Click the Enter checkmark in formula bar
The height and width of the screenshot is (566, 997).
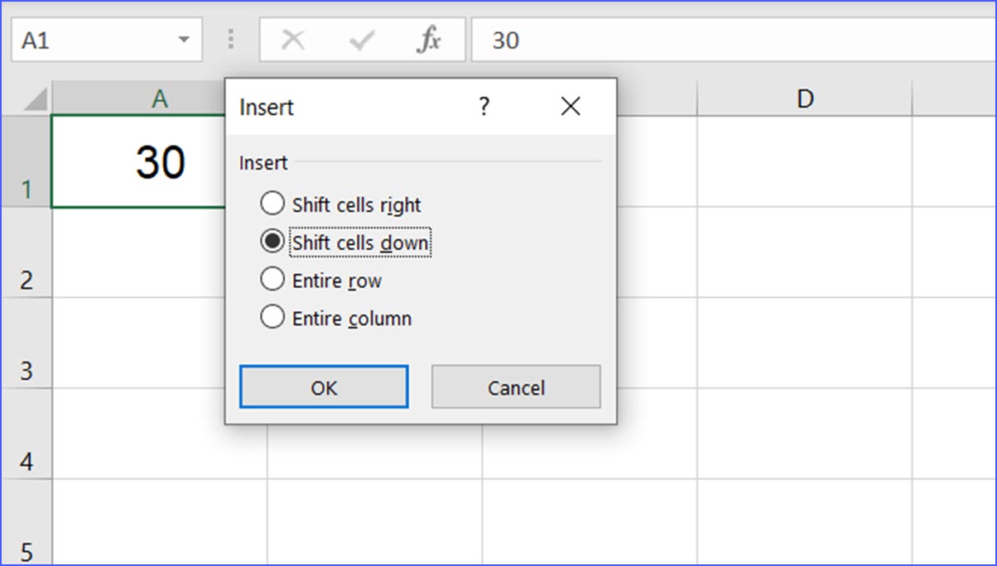361,40
